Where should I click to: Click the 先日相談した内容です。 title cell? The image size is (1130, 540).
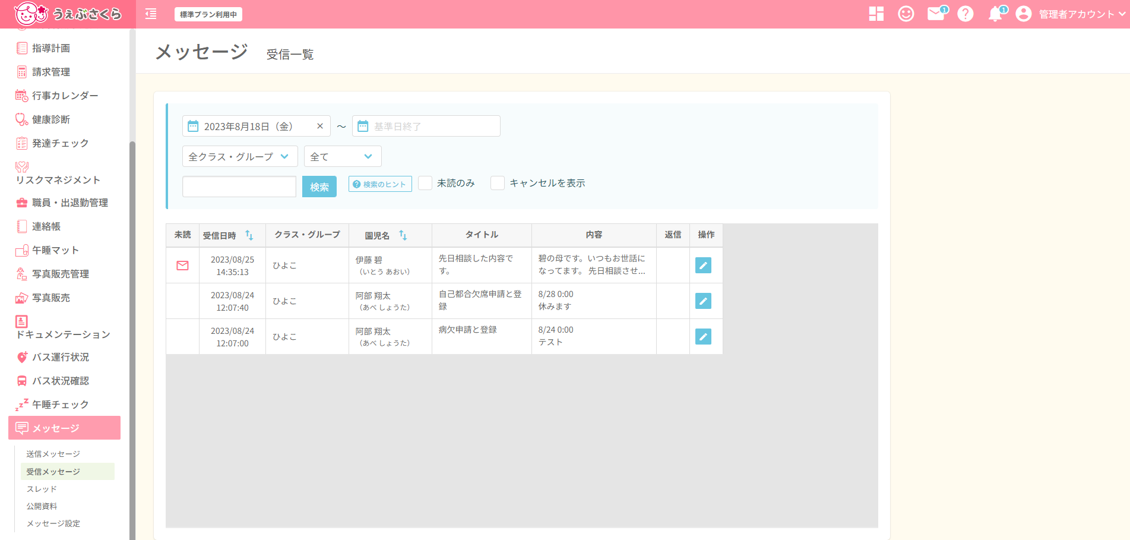coord(482,265)
